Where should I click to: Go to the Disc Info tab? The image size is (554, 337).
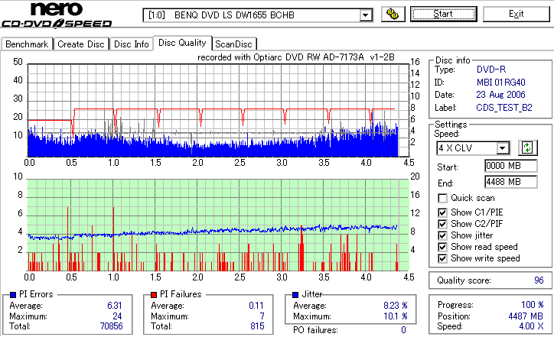pos(131,44)
